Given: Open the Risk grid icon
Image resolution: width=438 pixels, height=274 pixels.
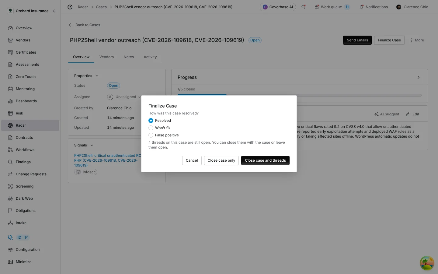Looking at the screenshot, I should 10,113.
